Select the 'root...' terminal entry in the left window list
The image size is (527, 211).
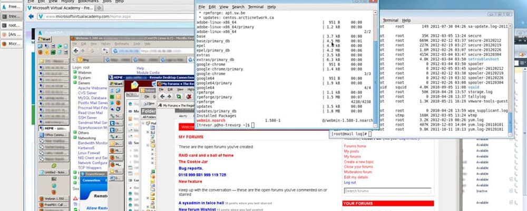point(12,25)
